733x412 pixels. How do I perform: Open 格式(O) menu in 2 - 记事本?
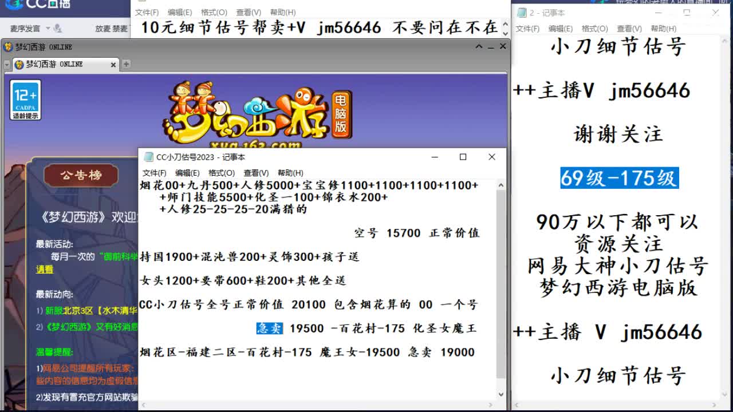click(x=594, y=29)
